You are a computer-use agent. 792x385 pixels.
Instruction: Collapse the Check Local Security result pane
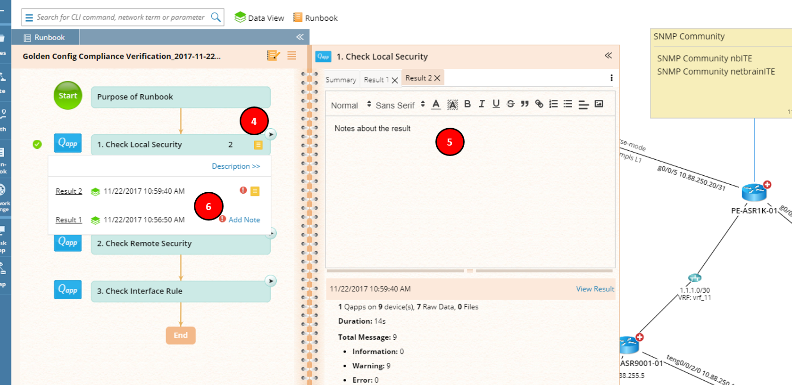point(609,56)
